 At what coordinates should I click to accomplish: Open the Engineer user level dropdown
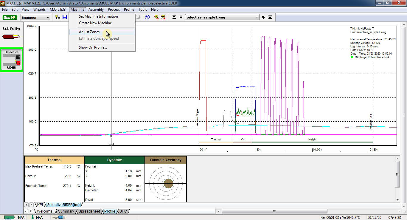pos(35,18)
